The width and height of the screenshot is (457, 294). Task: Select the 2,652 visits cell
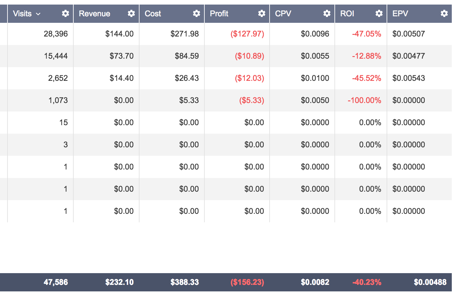click(x=58, y=78)
